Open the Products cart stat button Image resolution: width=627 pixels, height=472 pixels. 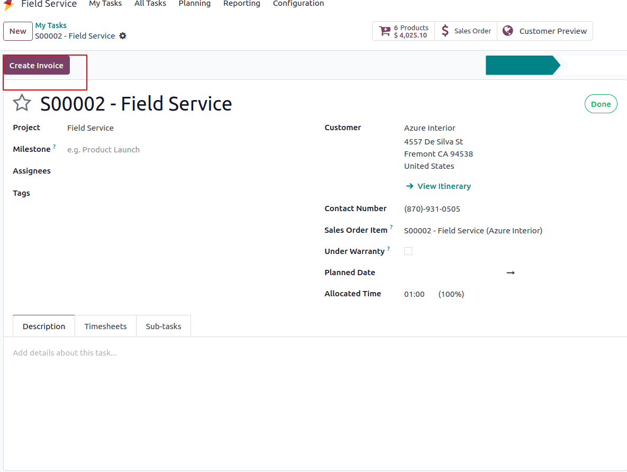coord(404,31)
